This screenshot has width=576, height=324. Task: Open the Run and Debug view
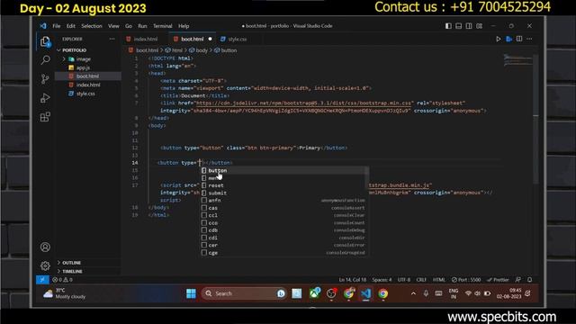[45, 98]
